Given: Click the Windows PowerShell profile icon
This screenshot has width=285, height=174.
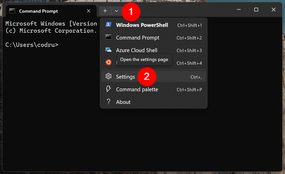Looking at the screenshot, I should (109, 24).
